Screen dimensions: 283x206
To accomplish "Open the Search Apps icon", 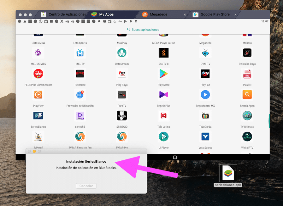I will (247, 95).
